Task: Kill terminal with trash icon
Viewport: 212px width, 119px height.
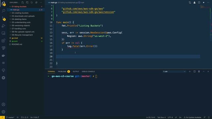Action: (199, 71)
